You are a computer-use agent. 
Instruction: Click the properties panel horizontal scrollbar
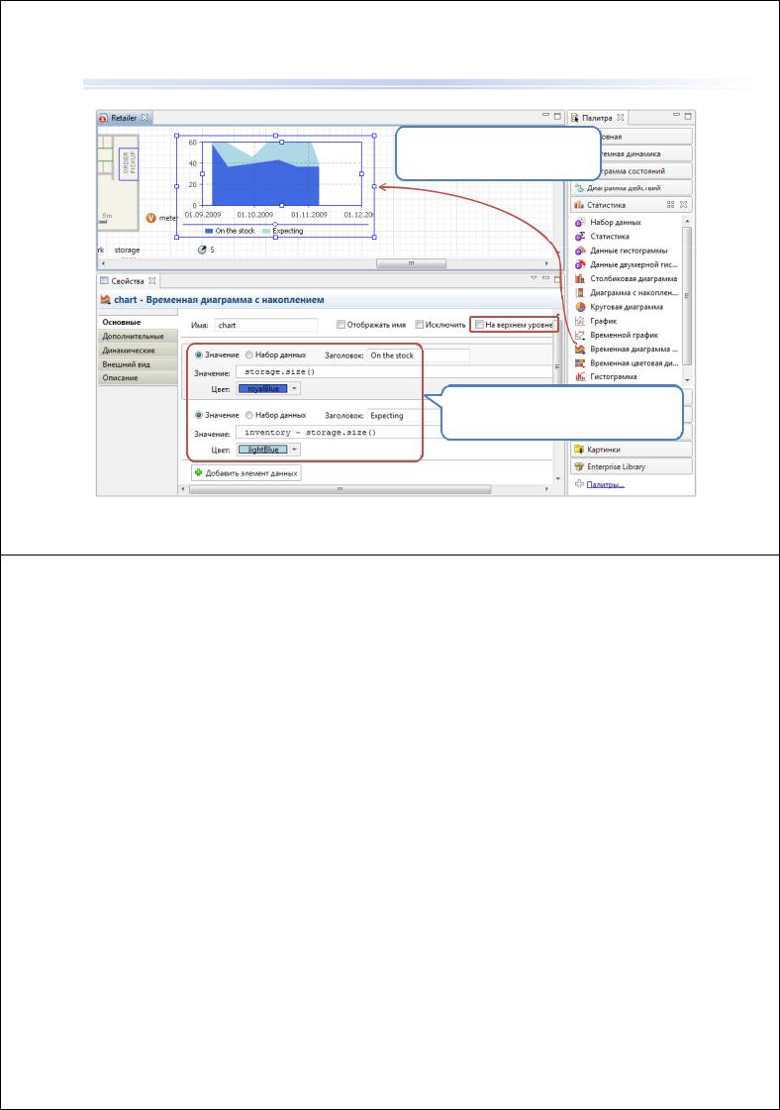coord(340,489)
